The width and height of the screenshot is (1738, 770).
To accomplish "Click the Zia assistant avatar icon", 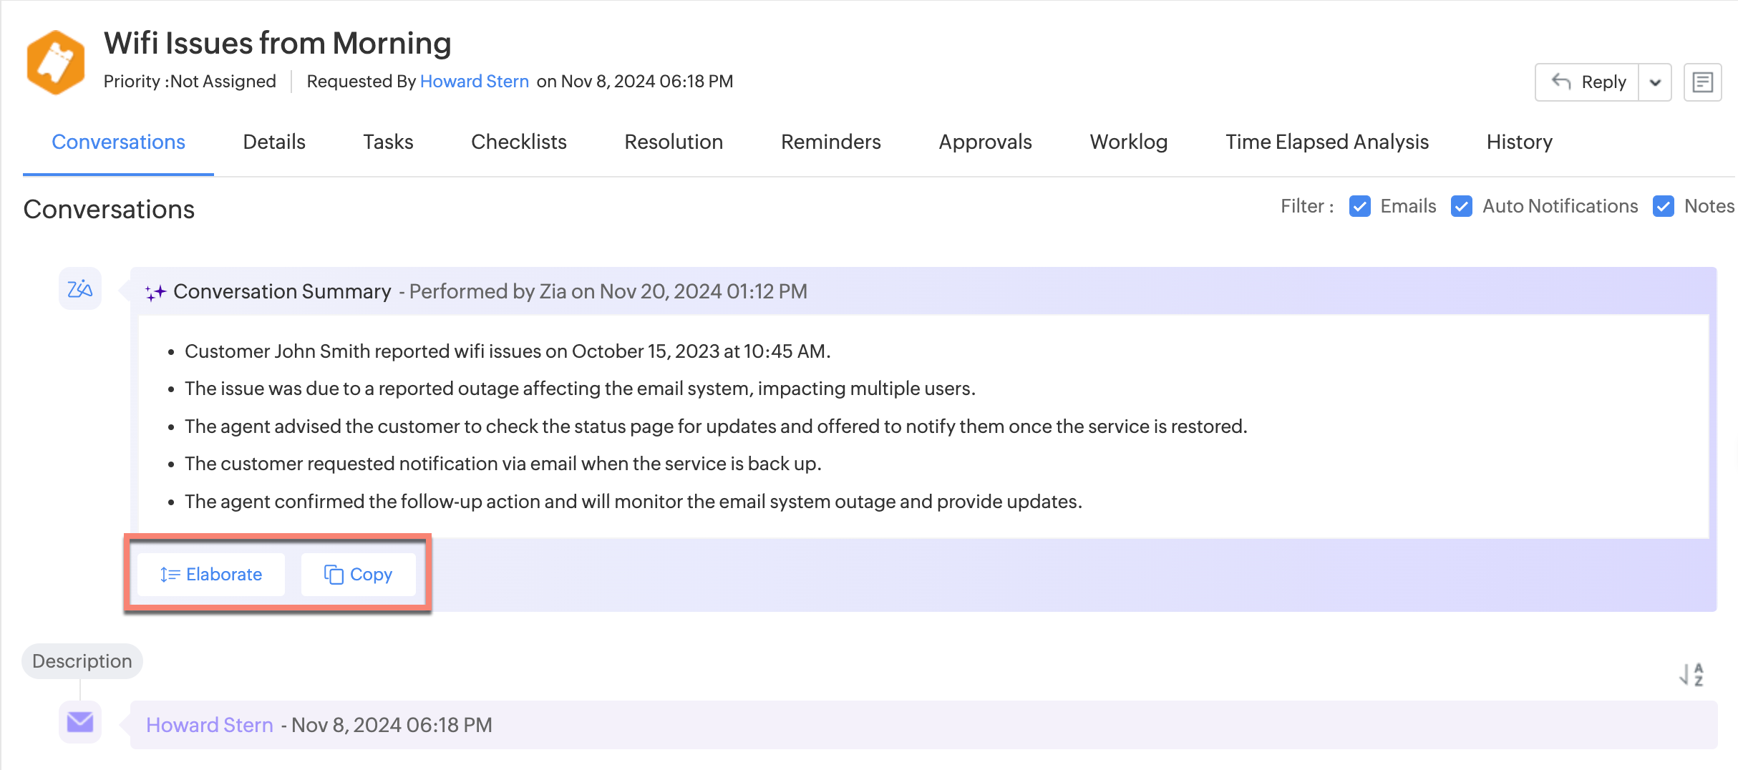I will click(80, 288).
